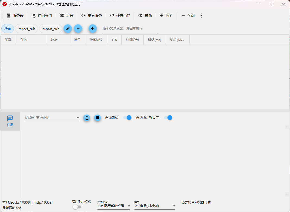Maximize the v2rayN window
Image resolution: width=290 pixels, height=212 pixels.
click(x=271, y=4)
